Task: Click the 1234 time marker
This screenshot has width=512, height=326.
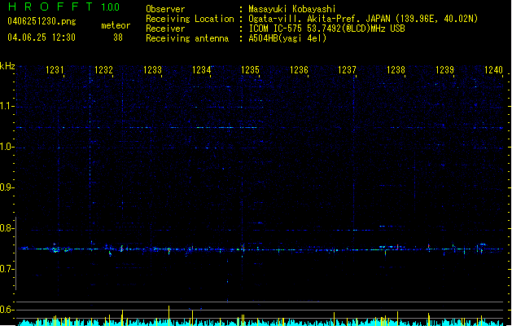Action: click(x=202, y=70)
